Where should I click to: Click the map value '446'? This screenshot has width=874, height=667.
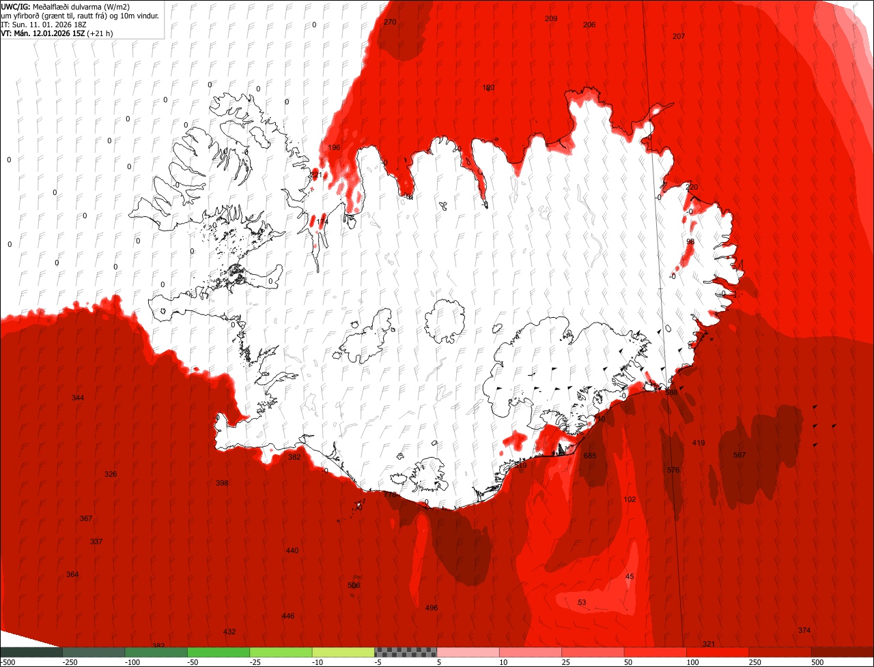pyautogui.click(x=288, y=616)
